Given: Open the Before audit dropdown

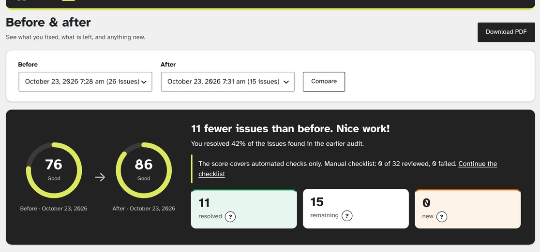Looking at the screenshot, I should [x=86, y=82].
